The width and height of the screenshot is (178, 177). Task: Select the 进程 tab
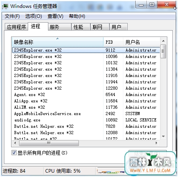tap(38, 26)
